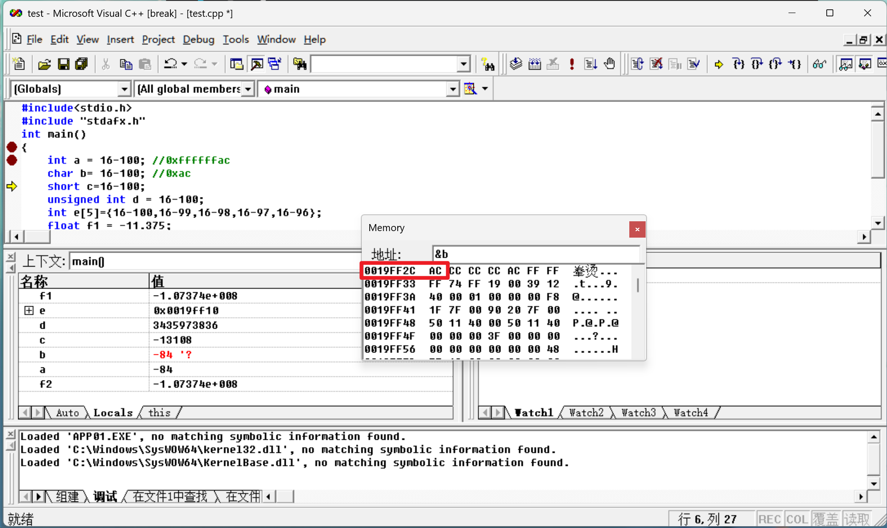Click the WizardBar action wand icon
The width and height of the screenshot is (887, 528).
point(470,89)
